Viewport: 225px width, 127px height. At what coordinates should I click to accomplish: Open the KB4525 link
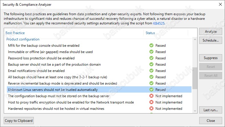pyautogui.click(x=159, y=23)
